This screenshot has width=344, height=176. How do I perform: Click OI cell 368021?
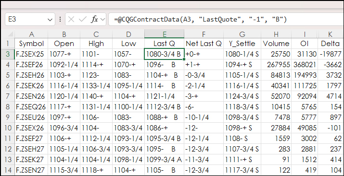(305, 64)
